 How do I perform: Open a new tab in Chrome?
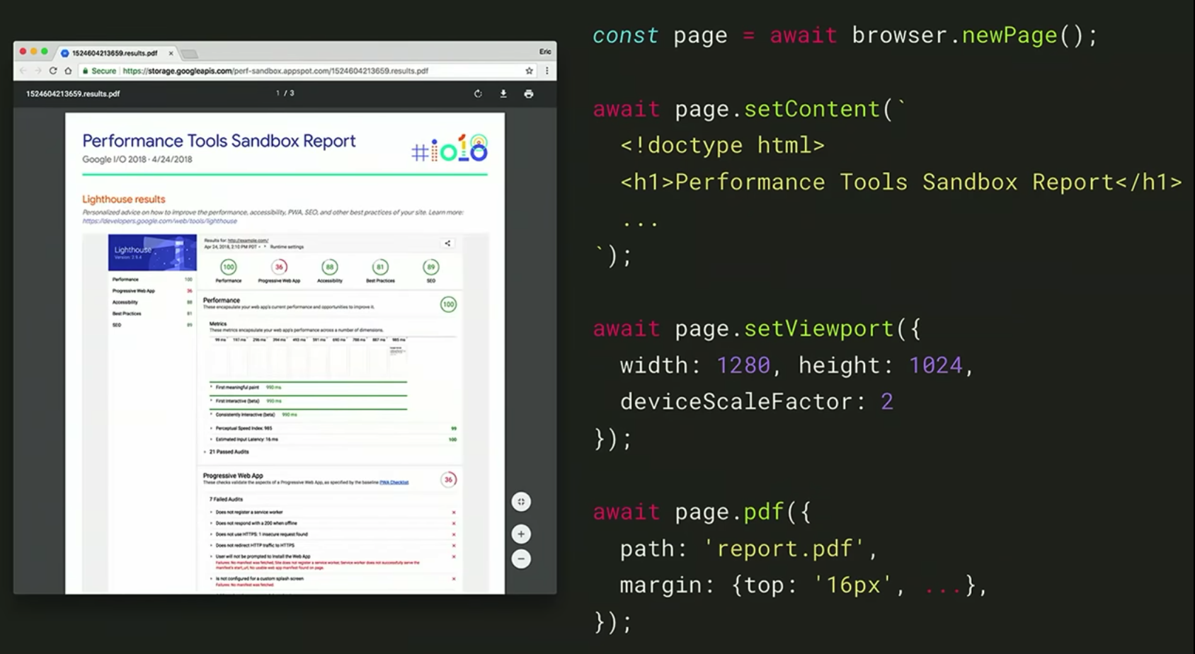coord(190,54)
